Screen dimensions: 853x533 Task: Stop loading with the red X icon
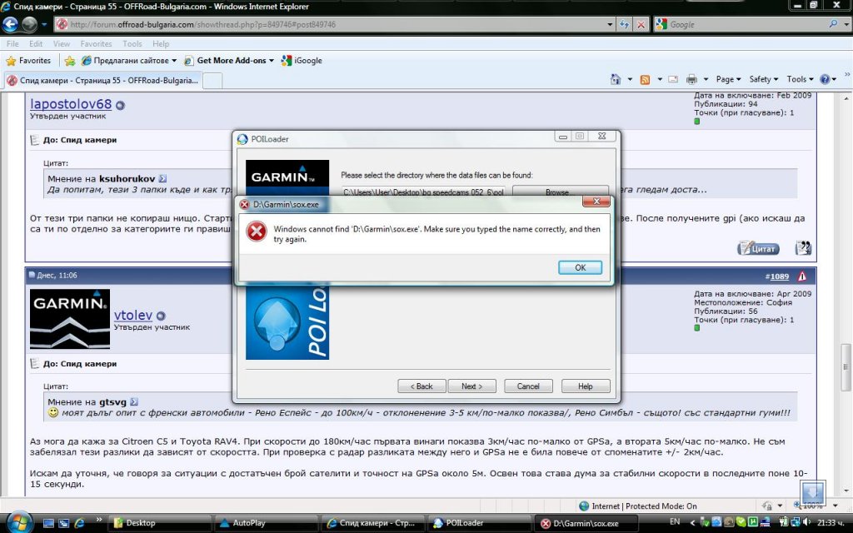[641, 24]
